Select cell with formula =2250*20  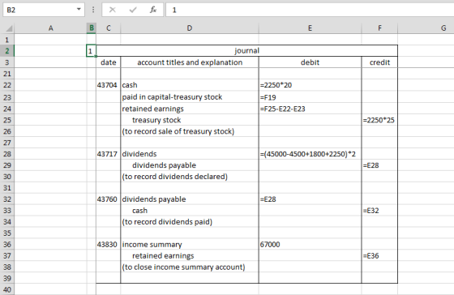tap(310, 85)
